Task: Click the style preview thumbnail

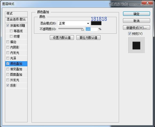Action: (136, 45)
